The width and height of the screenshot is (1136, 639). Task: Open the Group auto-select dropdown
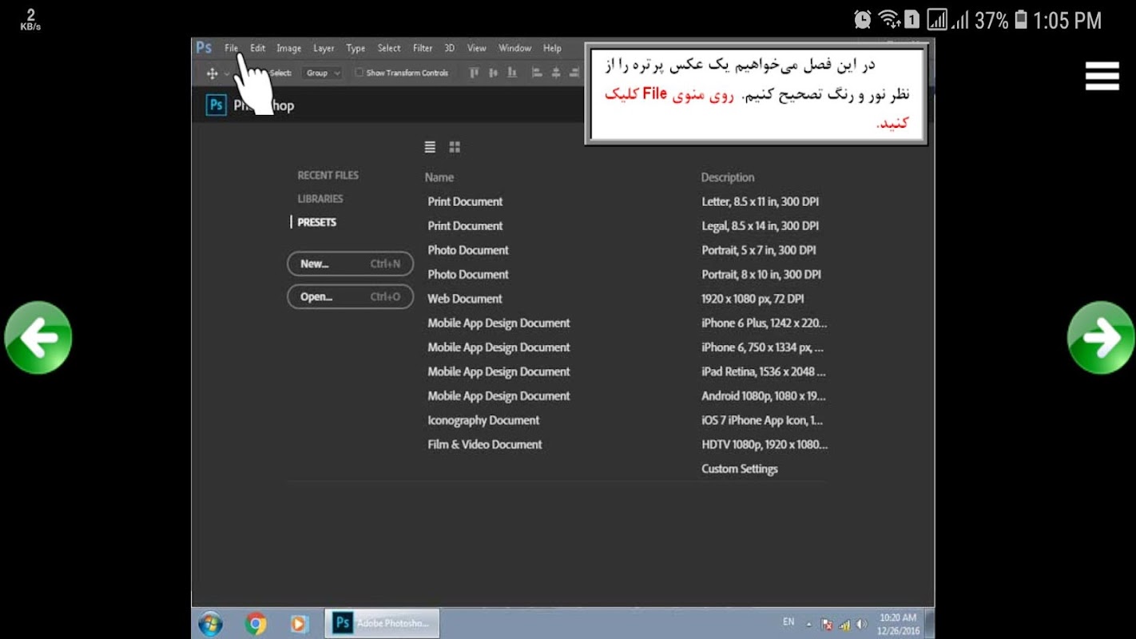(323, 73)
